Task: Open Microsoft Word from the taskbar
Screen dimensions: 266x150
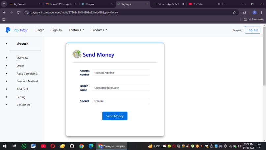Action: [33, 146]
